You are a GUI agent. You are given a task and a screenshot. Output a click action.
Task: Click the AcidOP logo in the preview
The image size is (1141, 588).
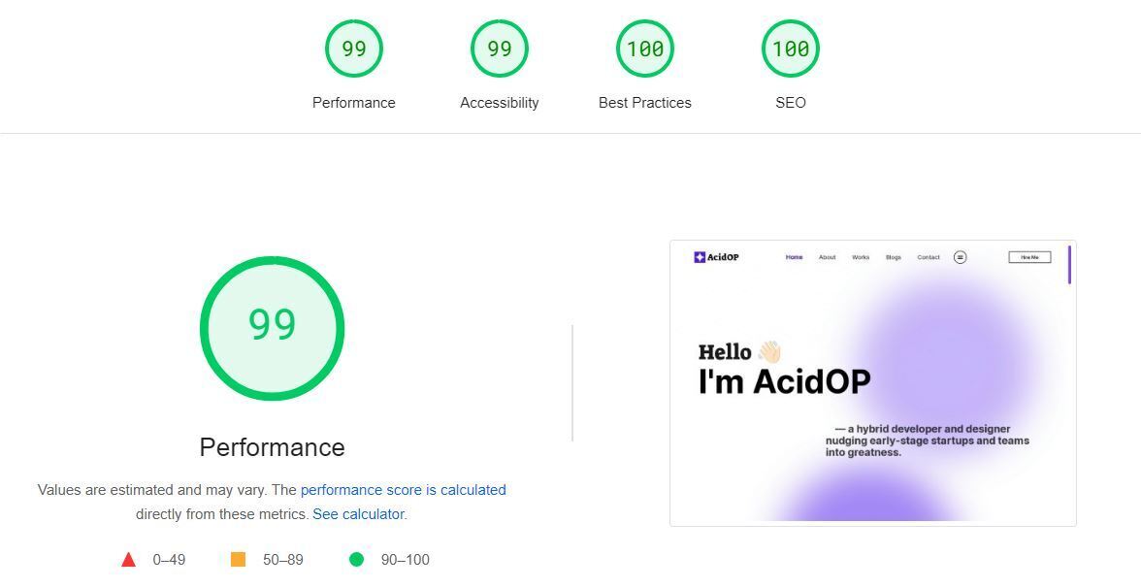coord(717,257)
